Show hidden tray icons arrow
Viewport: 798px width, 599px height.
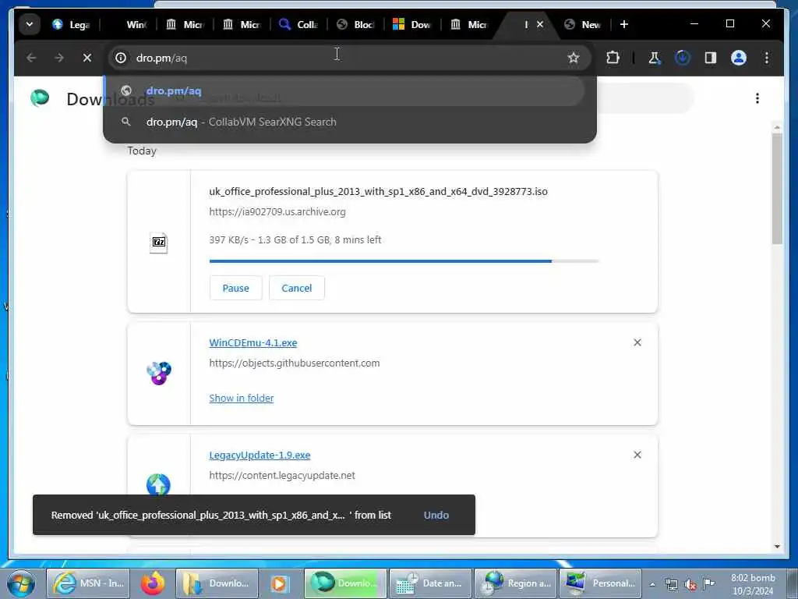tap(652, 584)
